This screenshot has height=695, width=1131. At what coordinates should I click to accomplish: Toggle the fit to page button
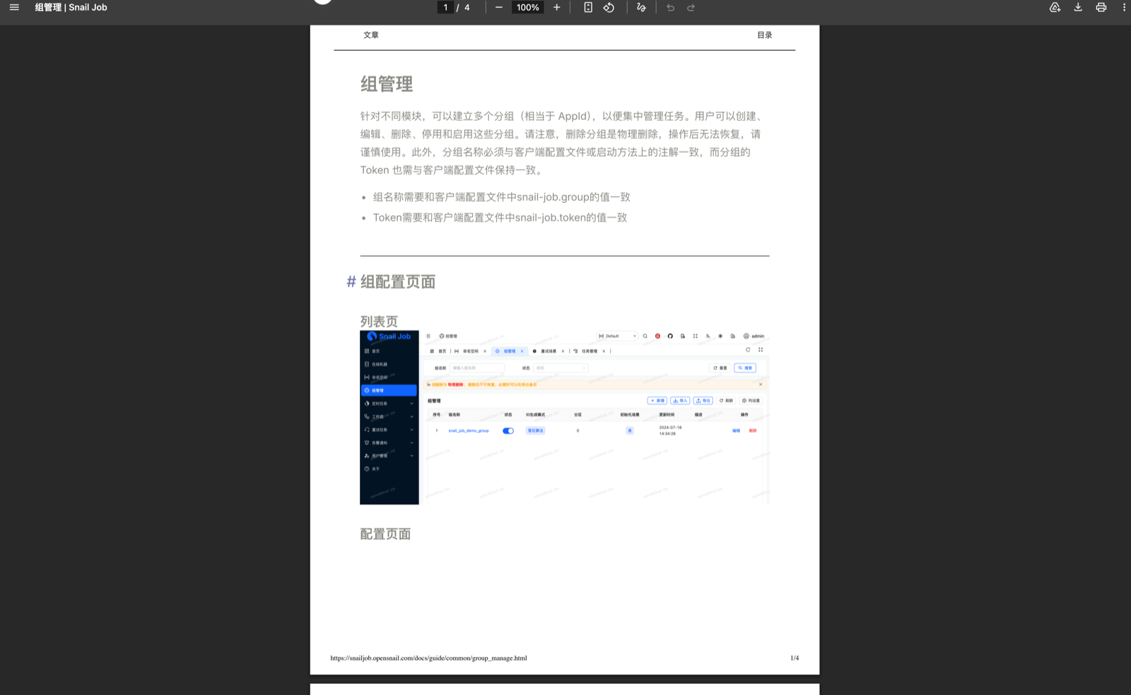(588, 8)
